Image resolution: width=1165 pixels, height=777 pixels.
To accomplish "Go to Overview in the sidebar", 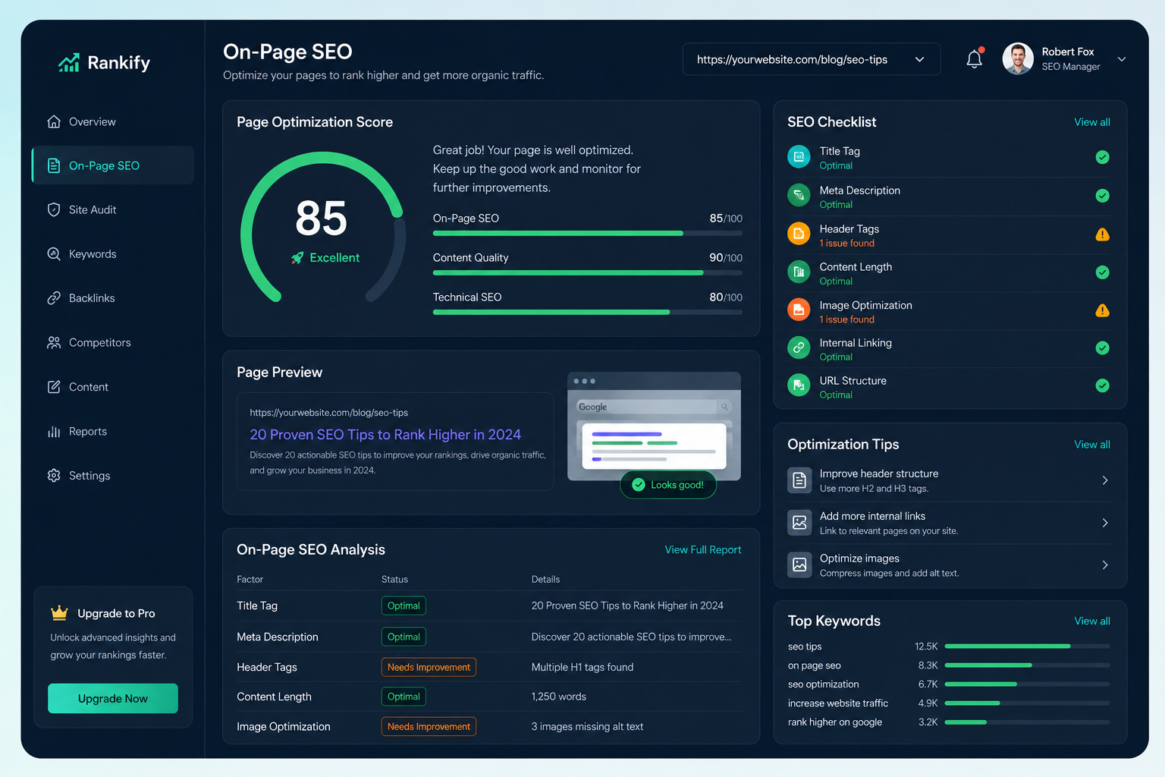I will tap(112, 121).
